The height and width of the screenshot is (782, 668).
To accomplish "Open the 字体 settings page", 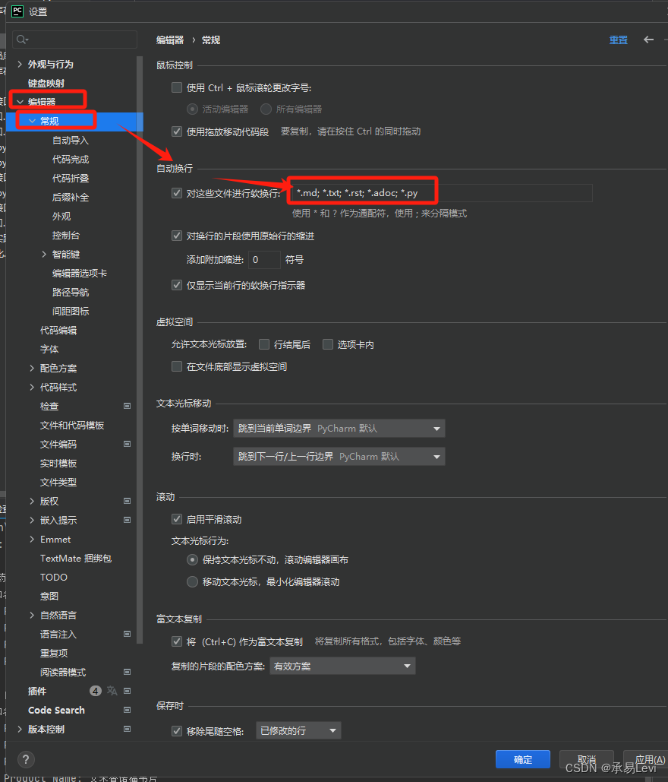I will coord(49,349).
